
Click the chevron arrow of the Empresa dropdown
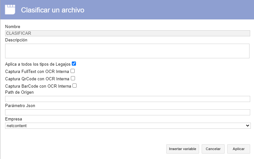(247, 126)
